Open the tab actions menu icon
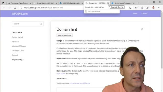 tap(3, 3)
